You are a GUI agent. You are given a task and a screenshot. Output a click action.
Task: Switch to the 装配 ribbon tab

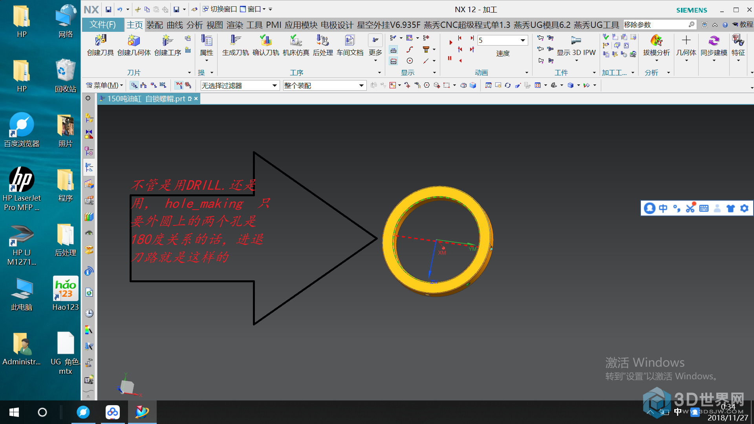tap(155, 25)
